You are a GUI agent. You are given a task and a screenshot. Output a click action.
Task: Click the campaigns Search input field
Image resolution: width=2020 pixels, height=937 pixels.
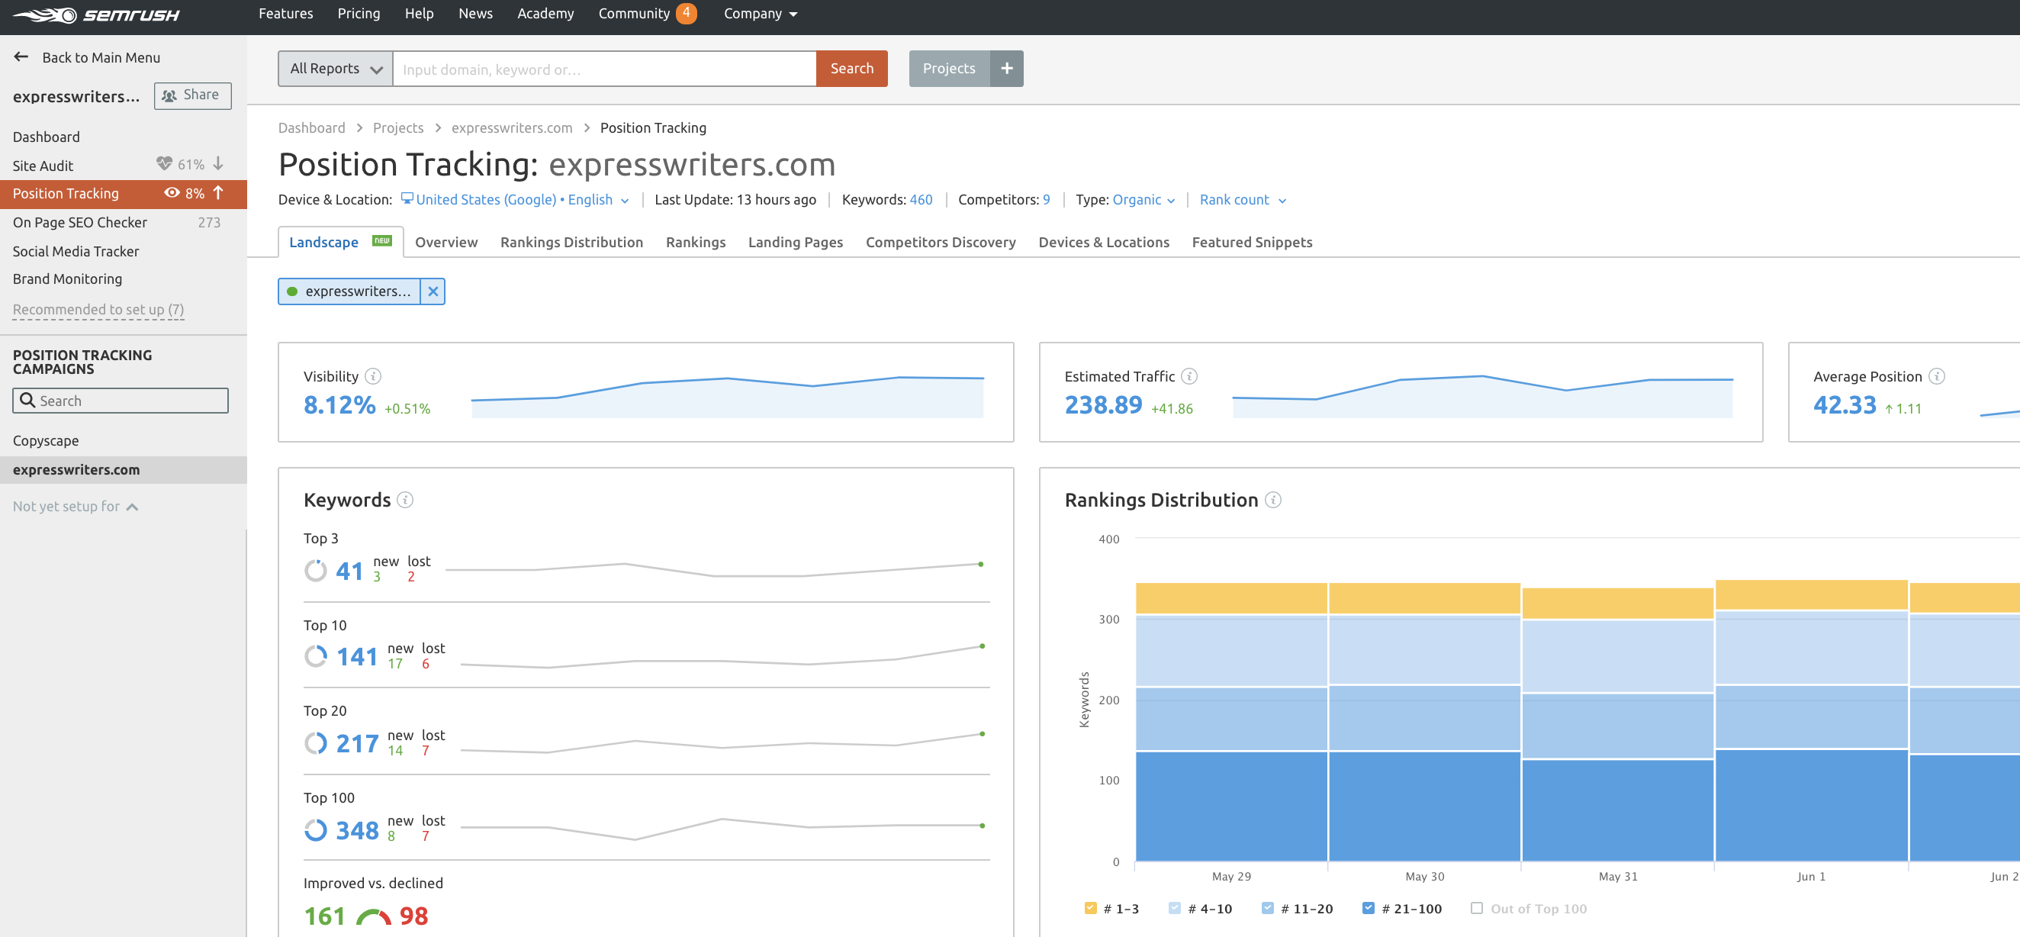(121, 401)
